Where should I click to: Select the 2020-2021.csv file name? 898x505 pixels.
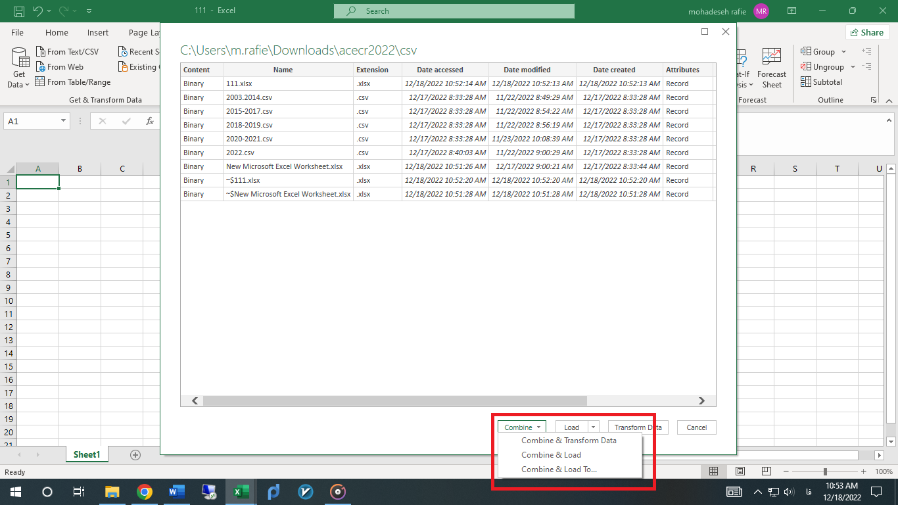pos(249,139)
